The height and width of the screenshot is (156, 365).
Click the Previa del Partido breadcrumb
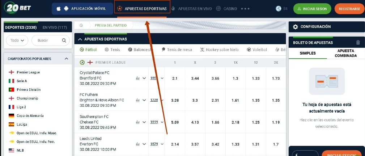point(111,25)
